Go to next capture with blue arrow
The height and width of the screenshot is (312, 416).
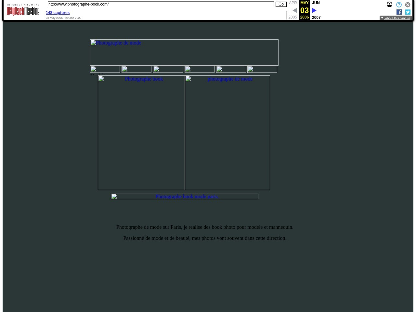(314, 10)
